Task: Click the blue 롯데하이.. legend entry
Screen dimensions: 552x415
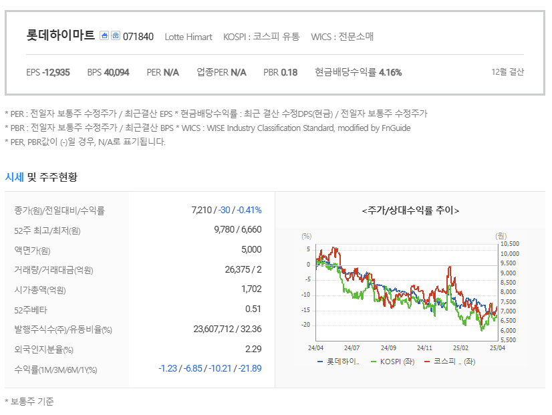Action: [x=338, y=362]
